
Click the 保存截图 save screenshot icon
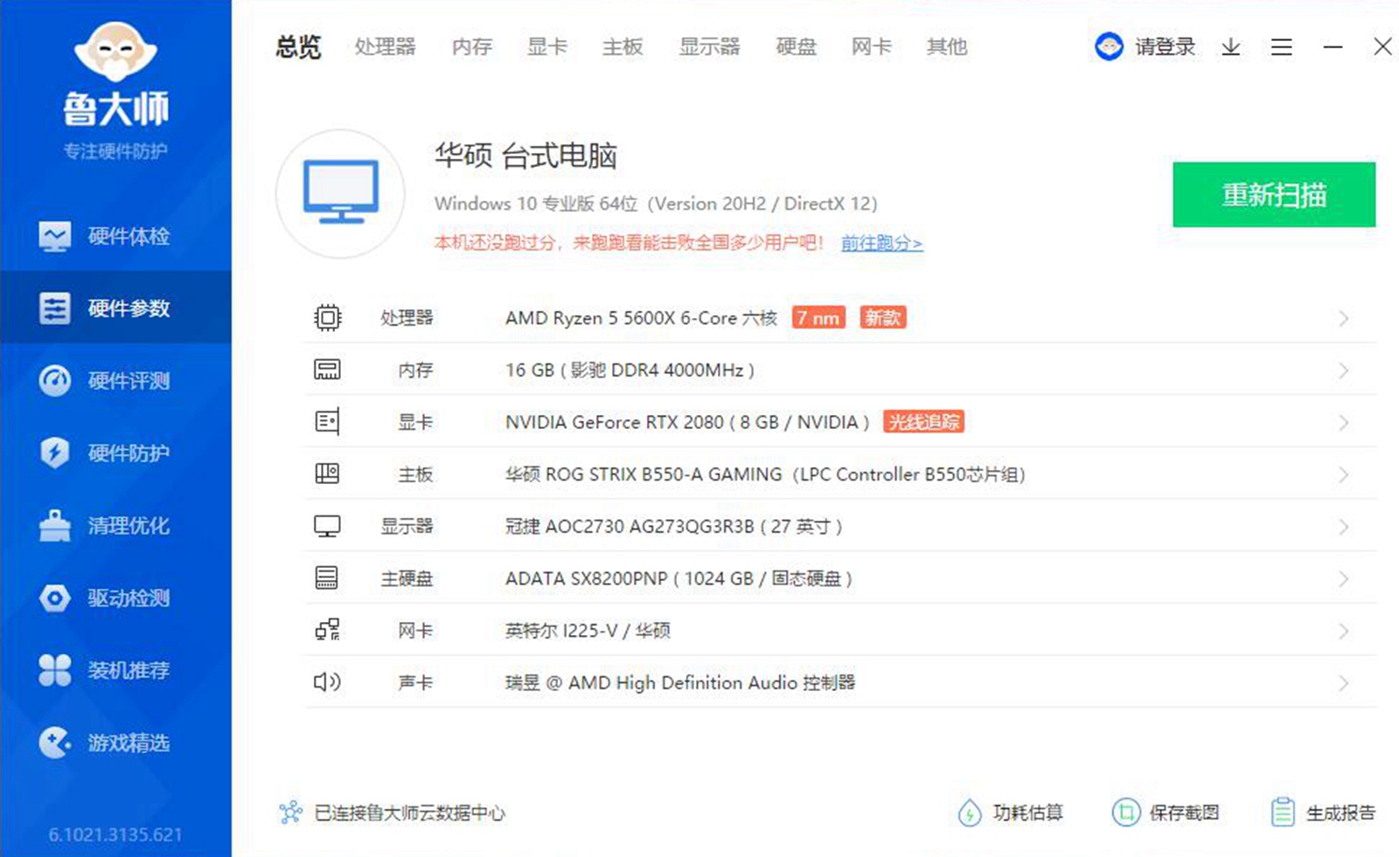(1126, 813)
